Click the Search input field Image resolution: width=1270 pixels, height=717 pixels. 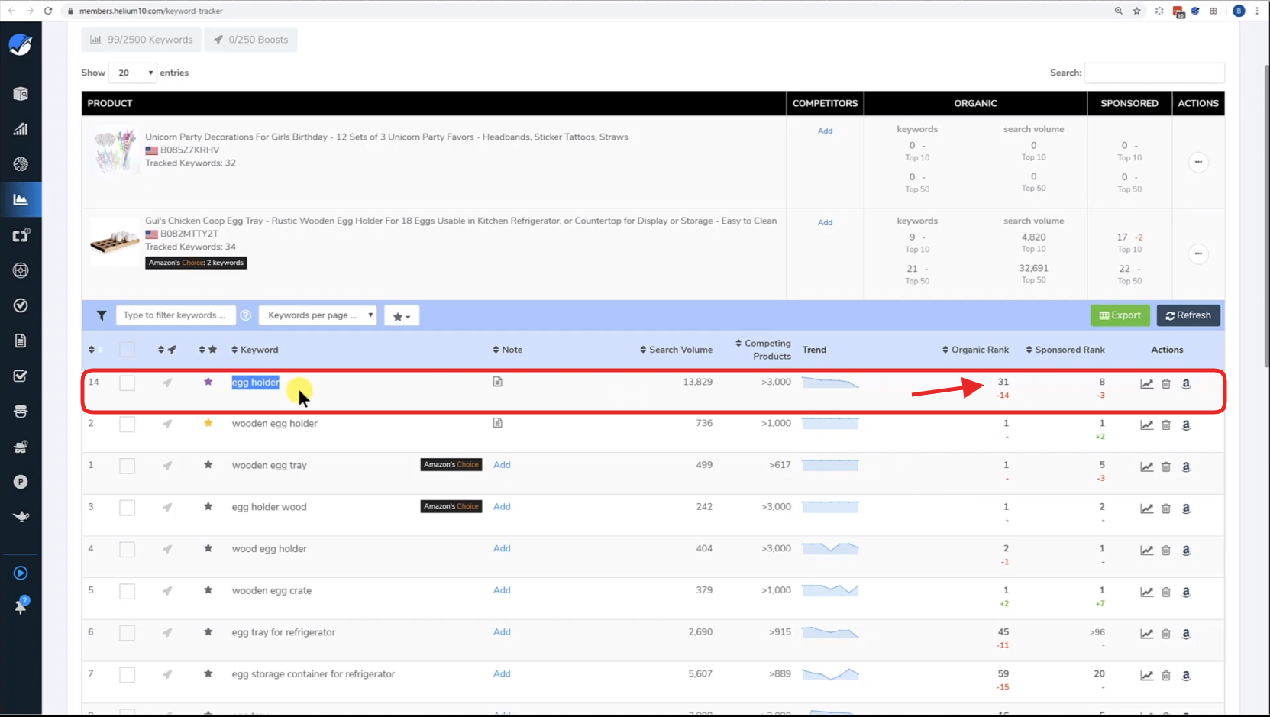click(1154, 73)
